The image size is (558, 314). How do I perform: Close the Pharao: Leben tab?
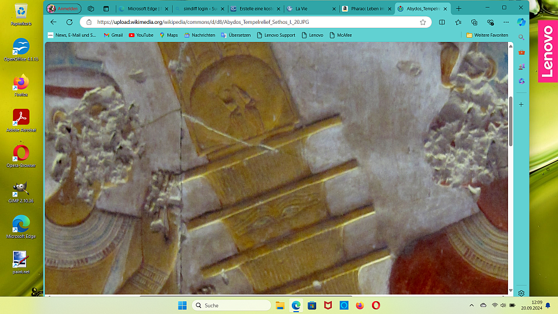[389, 9]
